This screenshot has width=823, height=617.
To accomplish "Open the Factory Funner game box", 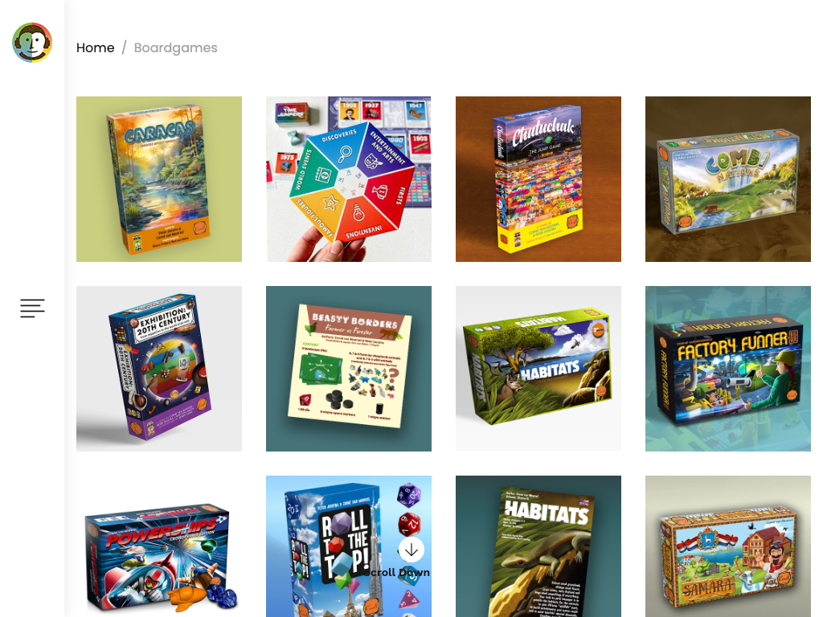I will [728, 368].
